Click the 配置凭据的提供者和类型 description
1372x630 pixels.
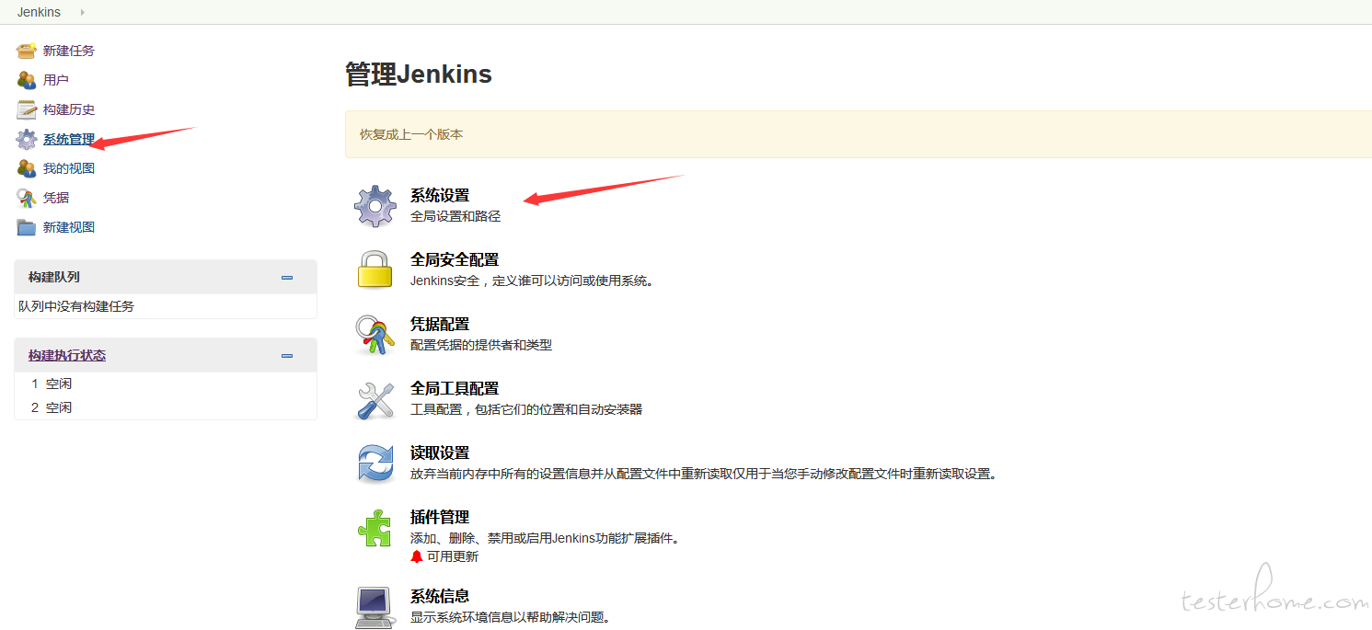coord(481,345)
